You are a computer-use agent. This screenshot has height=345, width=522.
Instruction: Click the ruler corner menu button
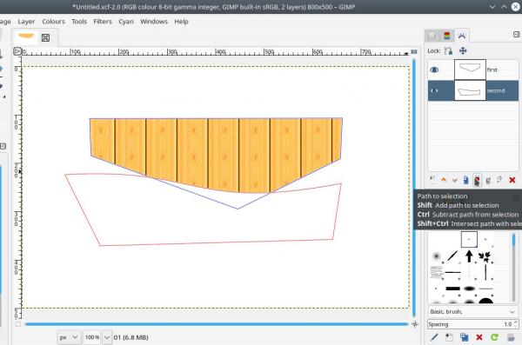point(17,51)
